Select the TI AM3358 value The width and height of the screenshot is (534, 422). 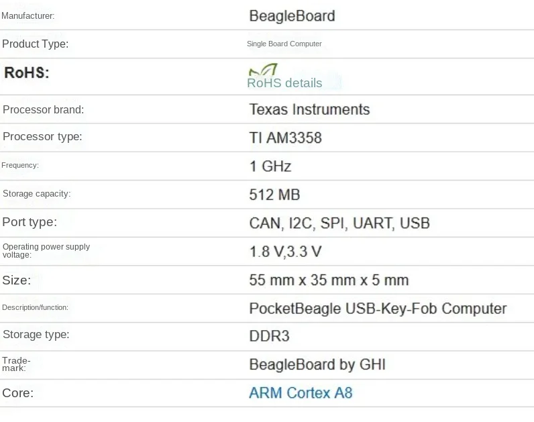tap(285, 138)
